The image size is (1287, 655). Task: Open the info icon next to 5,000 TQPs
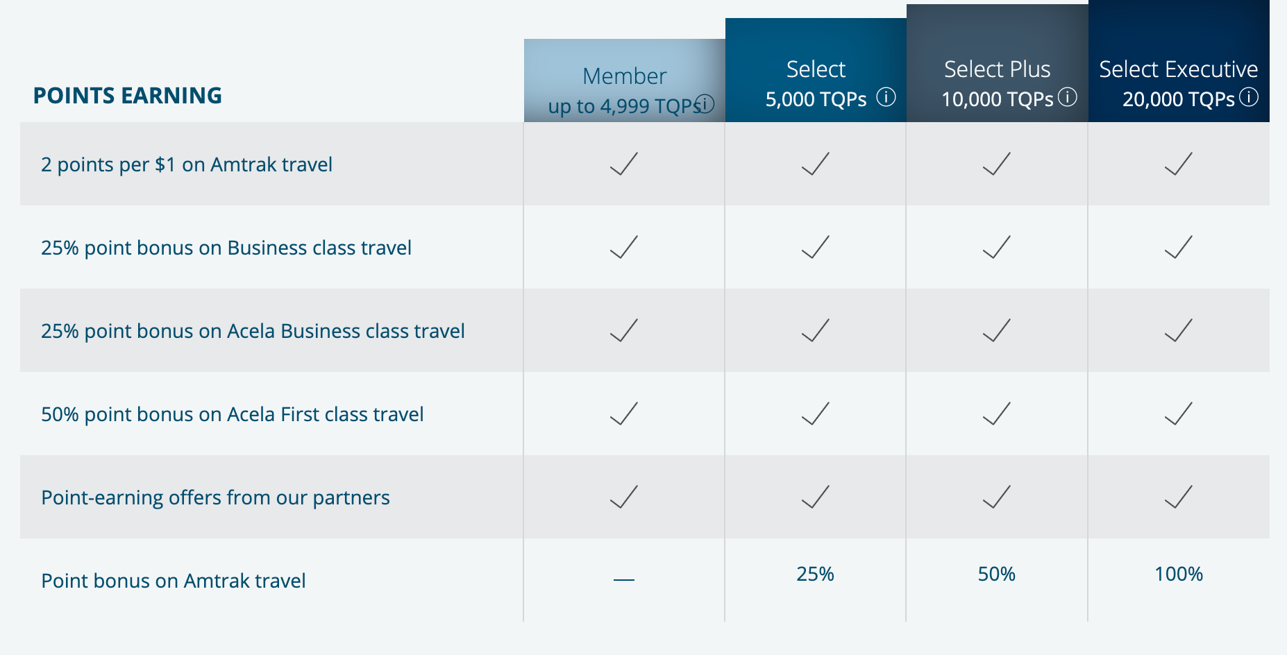(x=886, y=97)
